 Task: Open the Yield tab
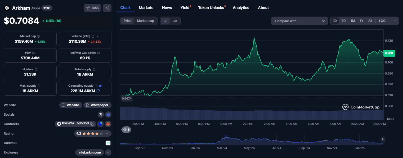coord(185,8)
